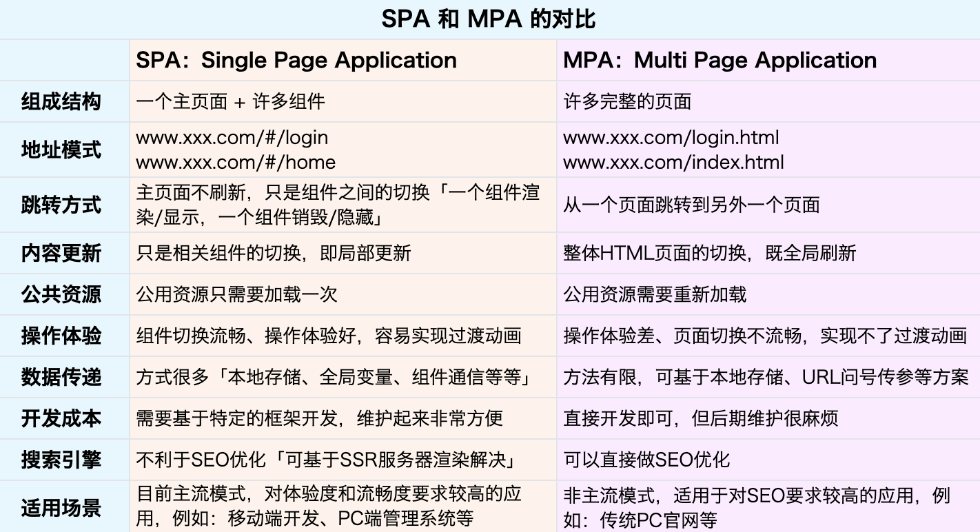Click the '适用场景' row label

tap(61, 508)
